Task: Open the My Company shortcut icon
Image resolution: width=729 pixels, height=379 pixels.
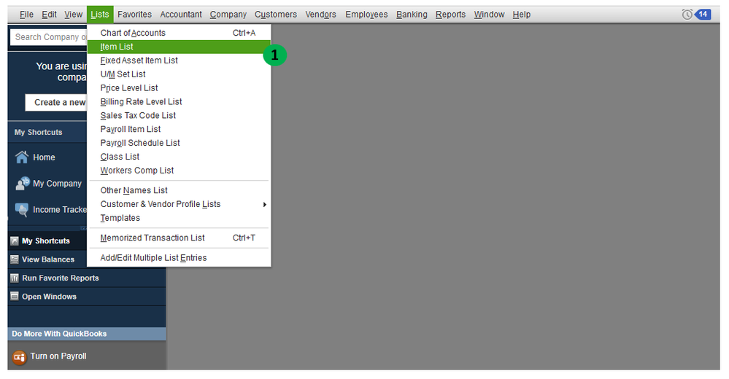Action: point(23,184)
